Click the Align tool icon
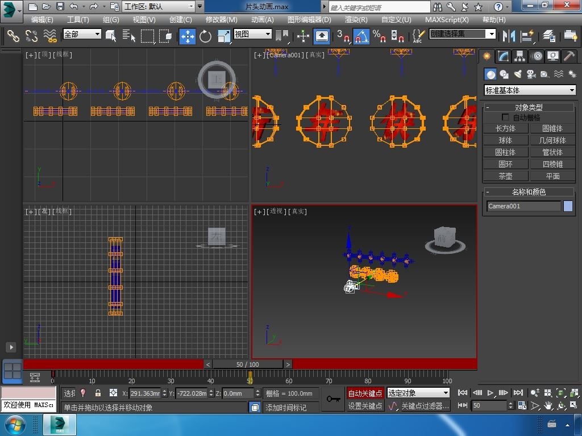Screen dimensions: 582x436 (x=527, y=36)
